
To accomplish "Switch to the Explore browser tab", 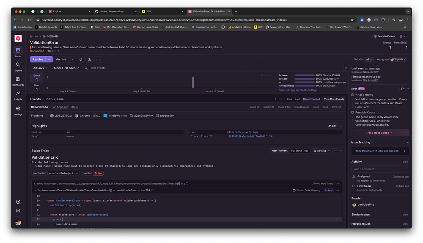I will point(69,11).
